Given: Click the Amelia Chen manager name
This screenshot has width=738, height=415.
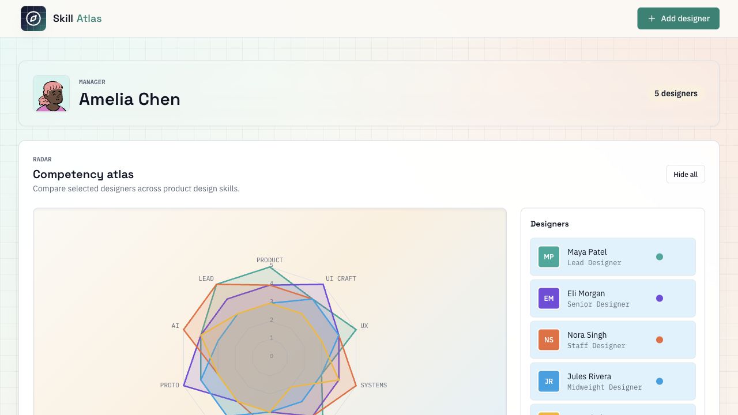Looking at the screenshot, I should coord(130,99).
